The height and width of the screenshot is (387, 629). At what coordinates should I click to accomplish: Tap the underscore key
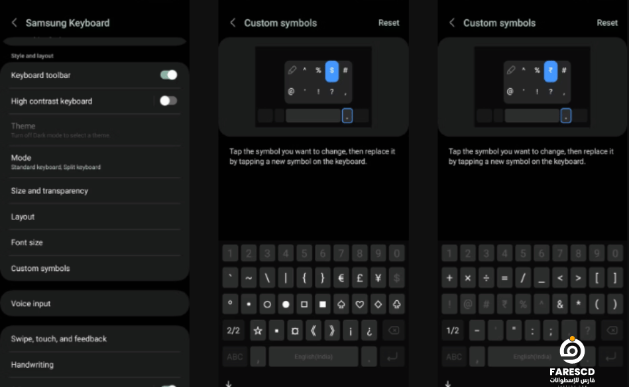click(542, 278)
